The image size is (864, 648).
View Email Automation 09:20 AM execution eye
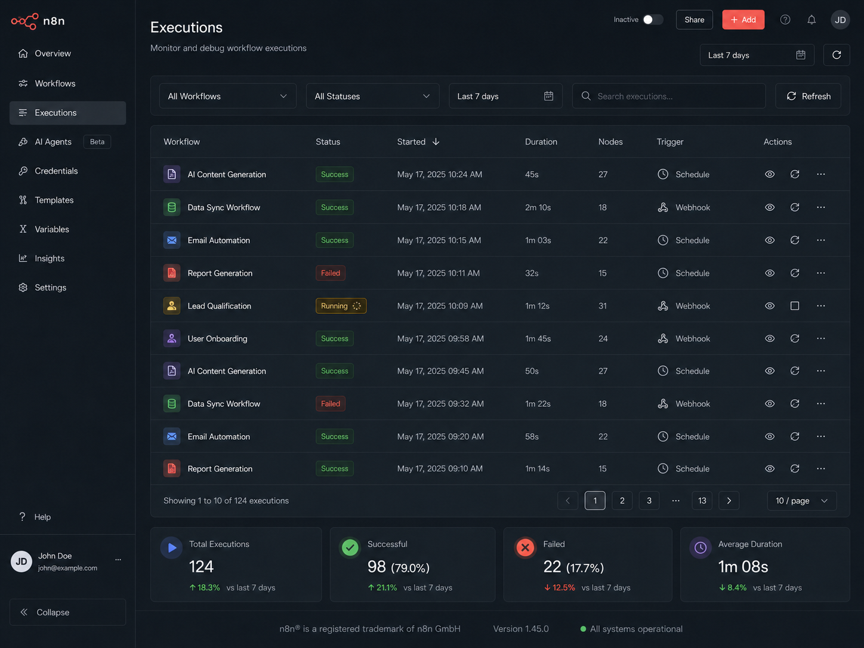pos(770,436)
